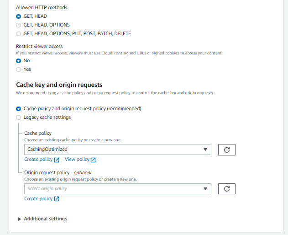Set Restrict viewer access to No

click(19, 60)
